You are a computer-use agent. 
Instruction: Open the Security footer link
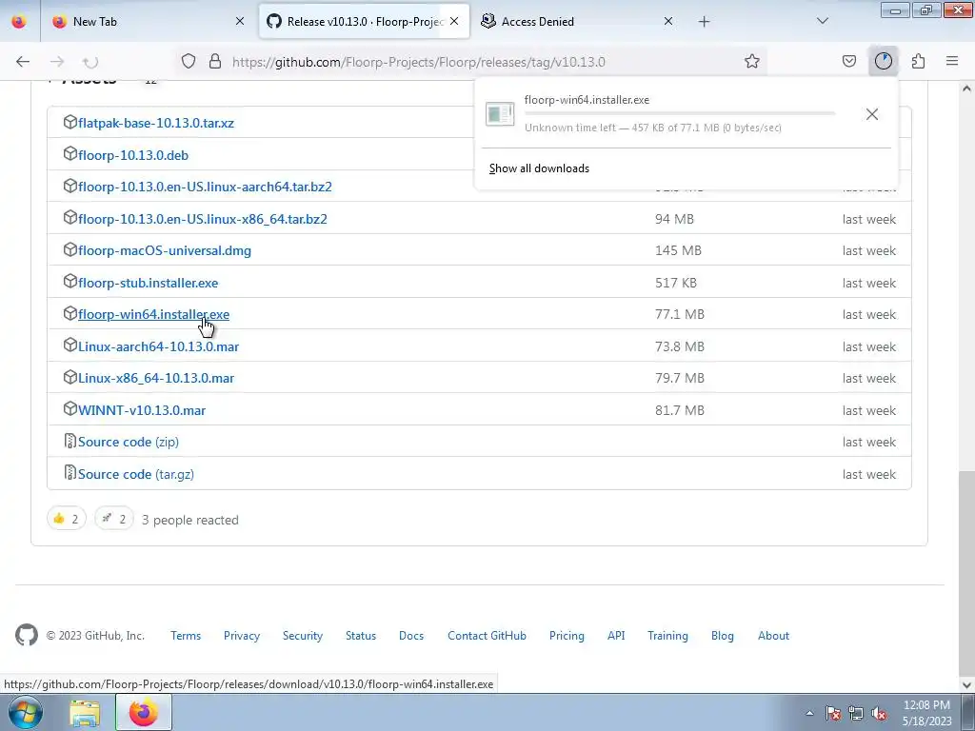pyautogui.click(x=303, y=635)
